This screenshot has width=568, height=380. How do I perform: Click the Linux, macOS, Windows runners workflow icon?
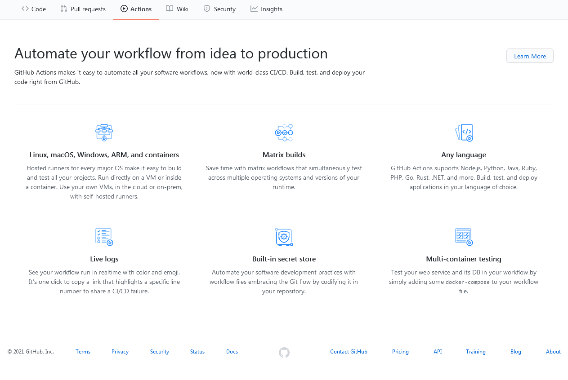[104, 133]
